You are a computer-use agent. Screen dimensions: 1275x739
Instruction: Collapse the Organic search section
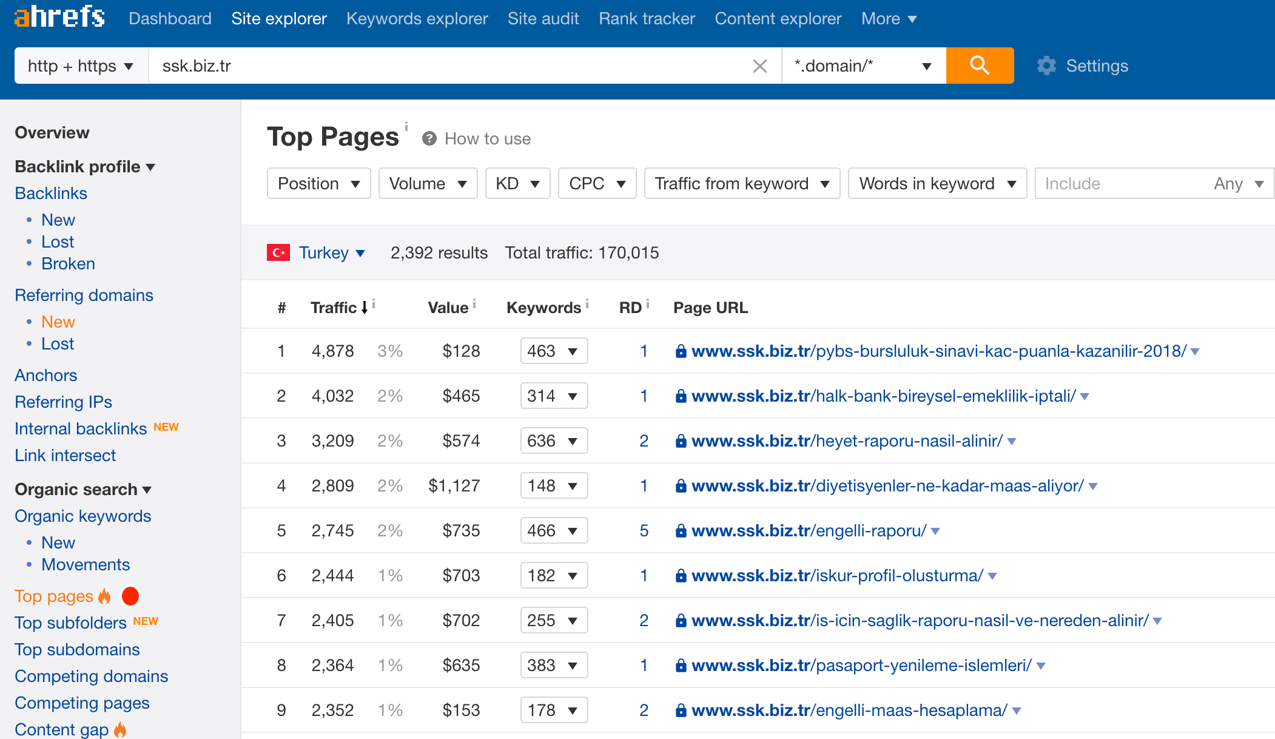(83, 489)
